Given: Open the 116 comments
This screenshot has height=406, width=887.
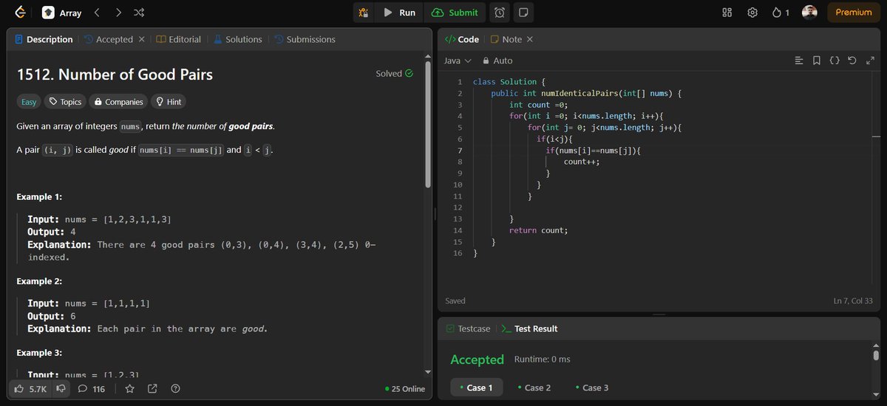Looking at the screenshot, I should tap(92, 388).
